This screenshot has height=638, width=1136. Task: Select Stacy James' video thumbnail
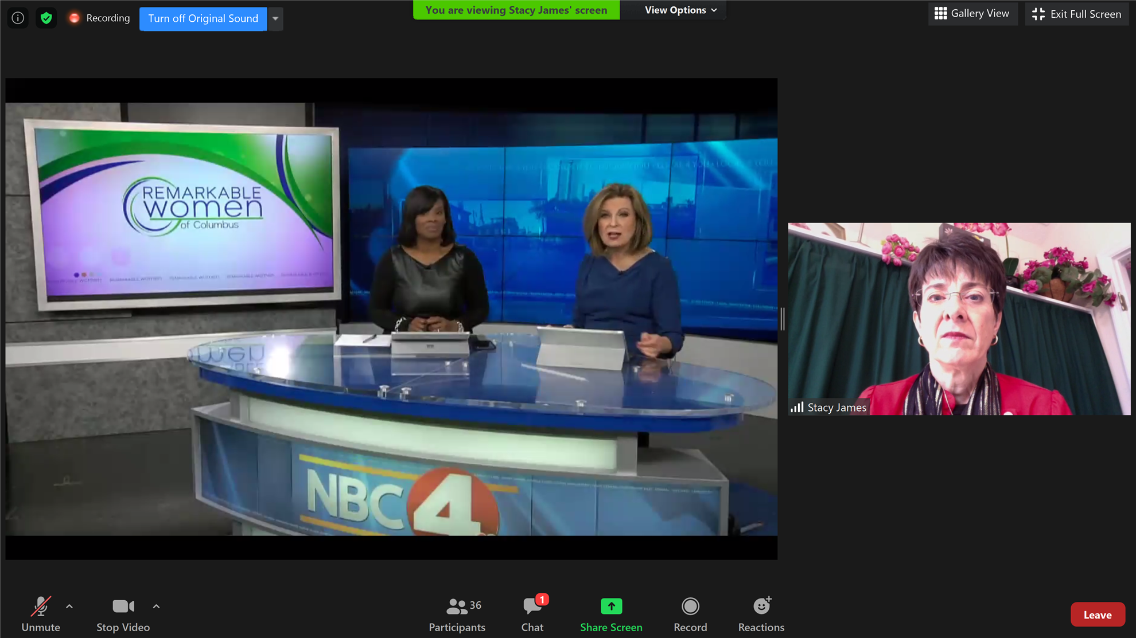pyautogui.click(x=959, y=319)
